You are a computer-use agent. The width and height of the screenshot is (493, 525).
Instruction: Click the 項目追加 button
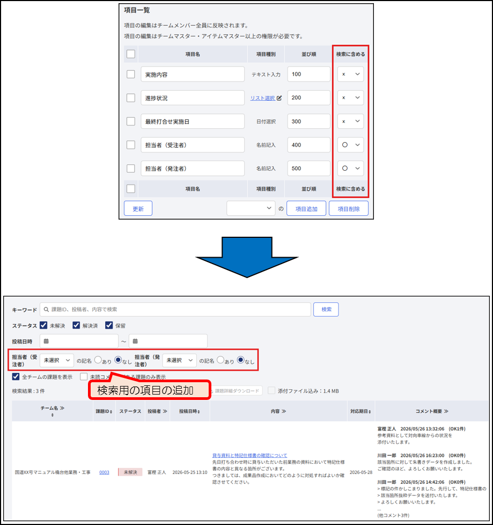pyautogui.click(x=306, y=208)
